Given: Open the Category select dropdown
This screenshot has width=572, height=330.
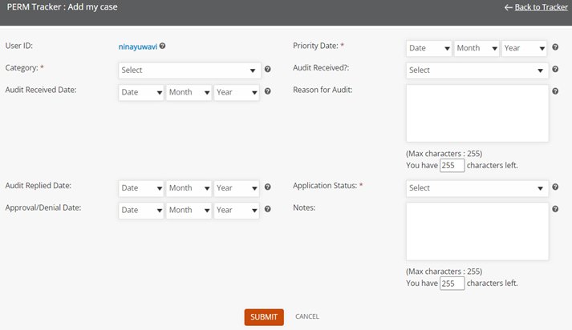Looking at the screenshot, I should [x=189, y=70].
